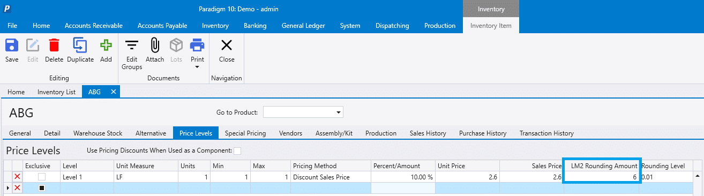The width and height of the screenshot is (704, 196).
Task: Click the red Delete trash icon
Action: [x=54, y=45]
